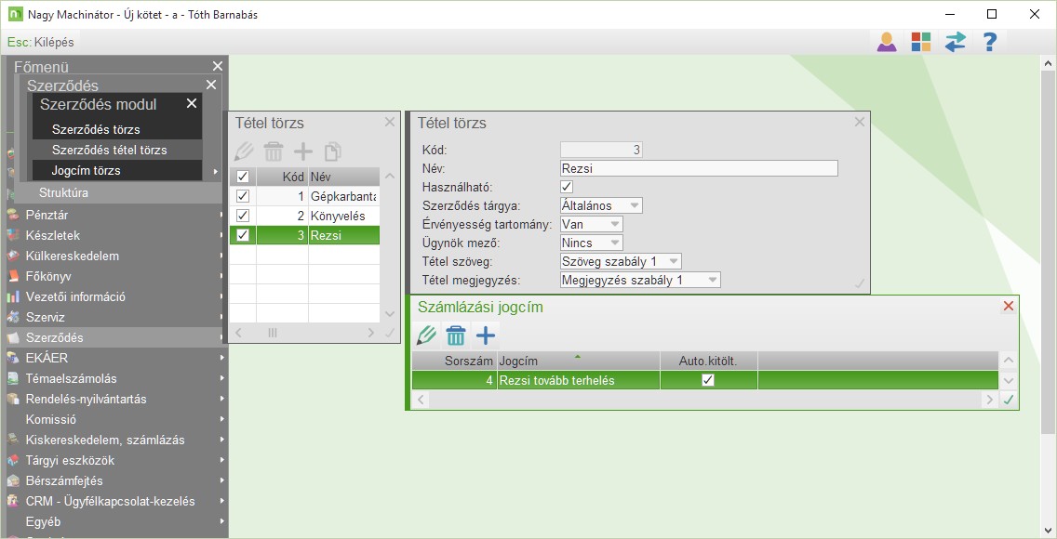1057x539 pixels.
Task: Click trash delete icon in Számlázási jogcím
Action: click(456, 335)
